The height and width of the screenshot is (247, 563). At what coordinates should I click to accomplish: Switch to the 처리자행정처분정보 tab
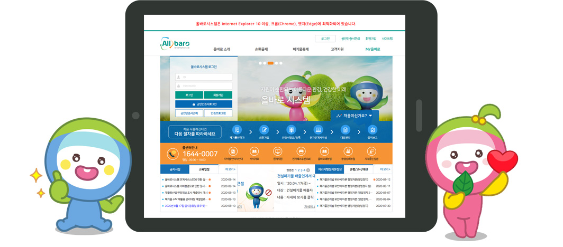coord(329,169)
